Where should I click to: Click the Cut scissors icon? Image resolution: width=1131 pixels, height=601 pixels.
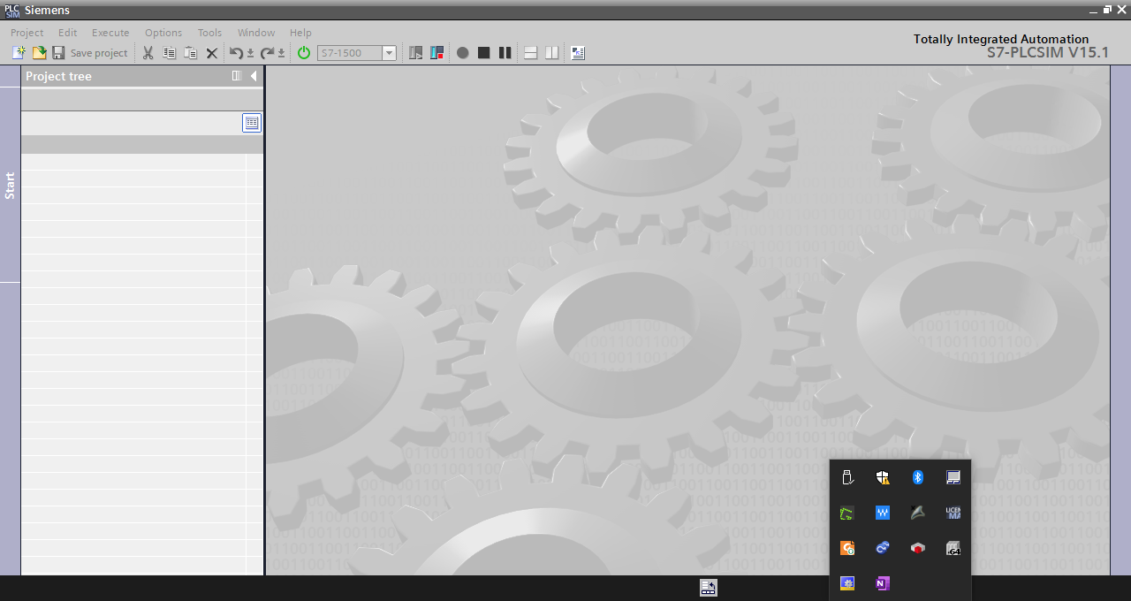click(x=148, y=53)
